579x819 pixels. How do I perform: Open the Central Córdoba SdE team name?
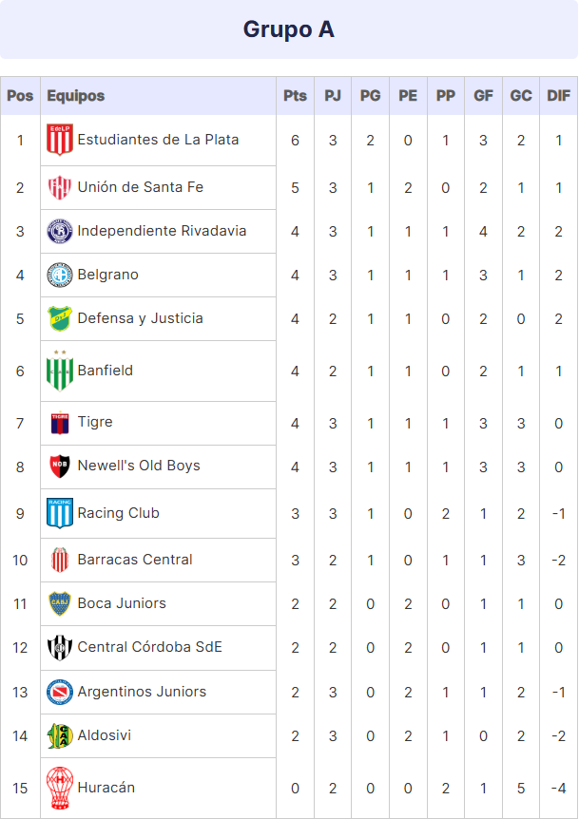(x=150, y=647)
